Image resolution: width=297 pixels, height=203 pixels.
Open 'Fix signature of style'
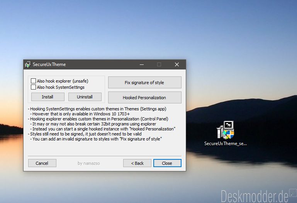[145, 83]
